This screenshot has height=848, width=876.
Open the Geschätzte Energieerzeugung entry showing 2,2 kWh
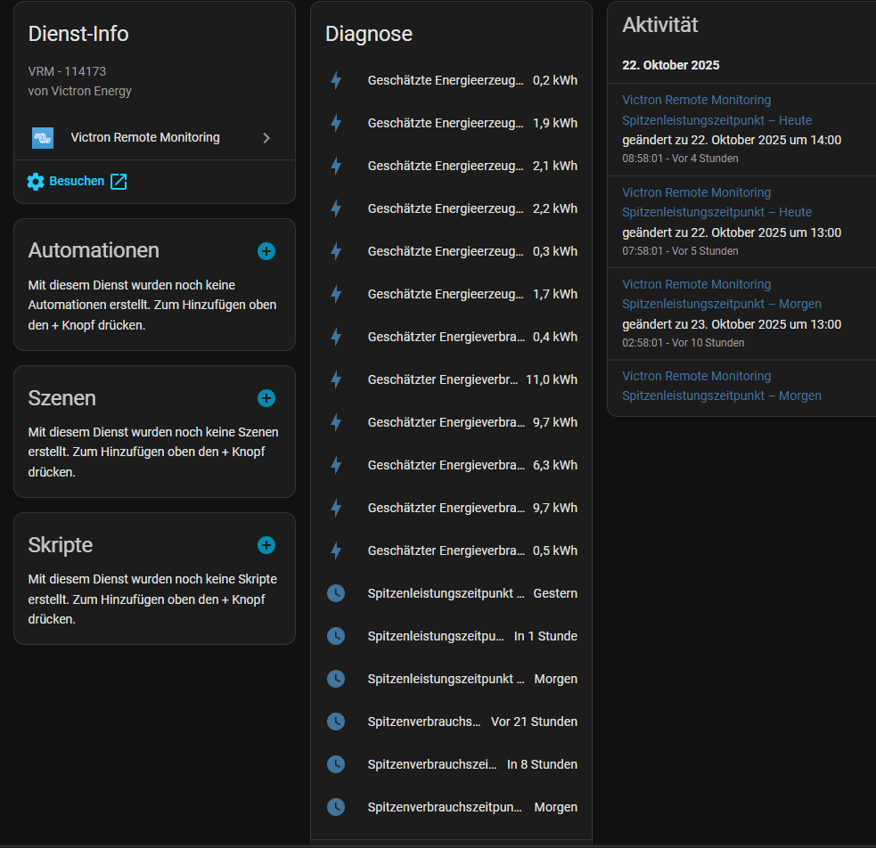[x=446, y=208]
